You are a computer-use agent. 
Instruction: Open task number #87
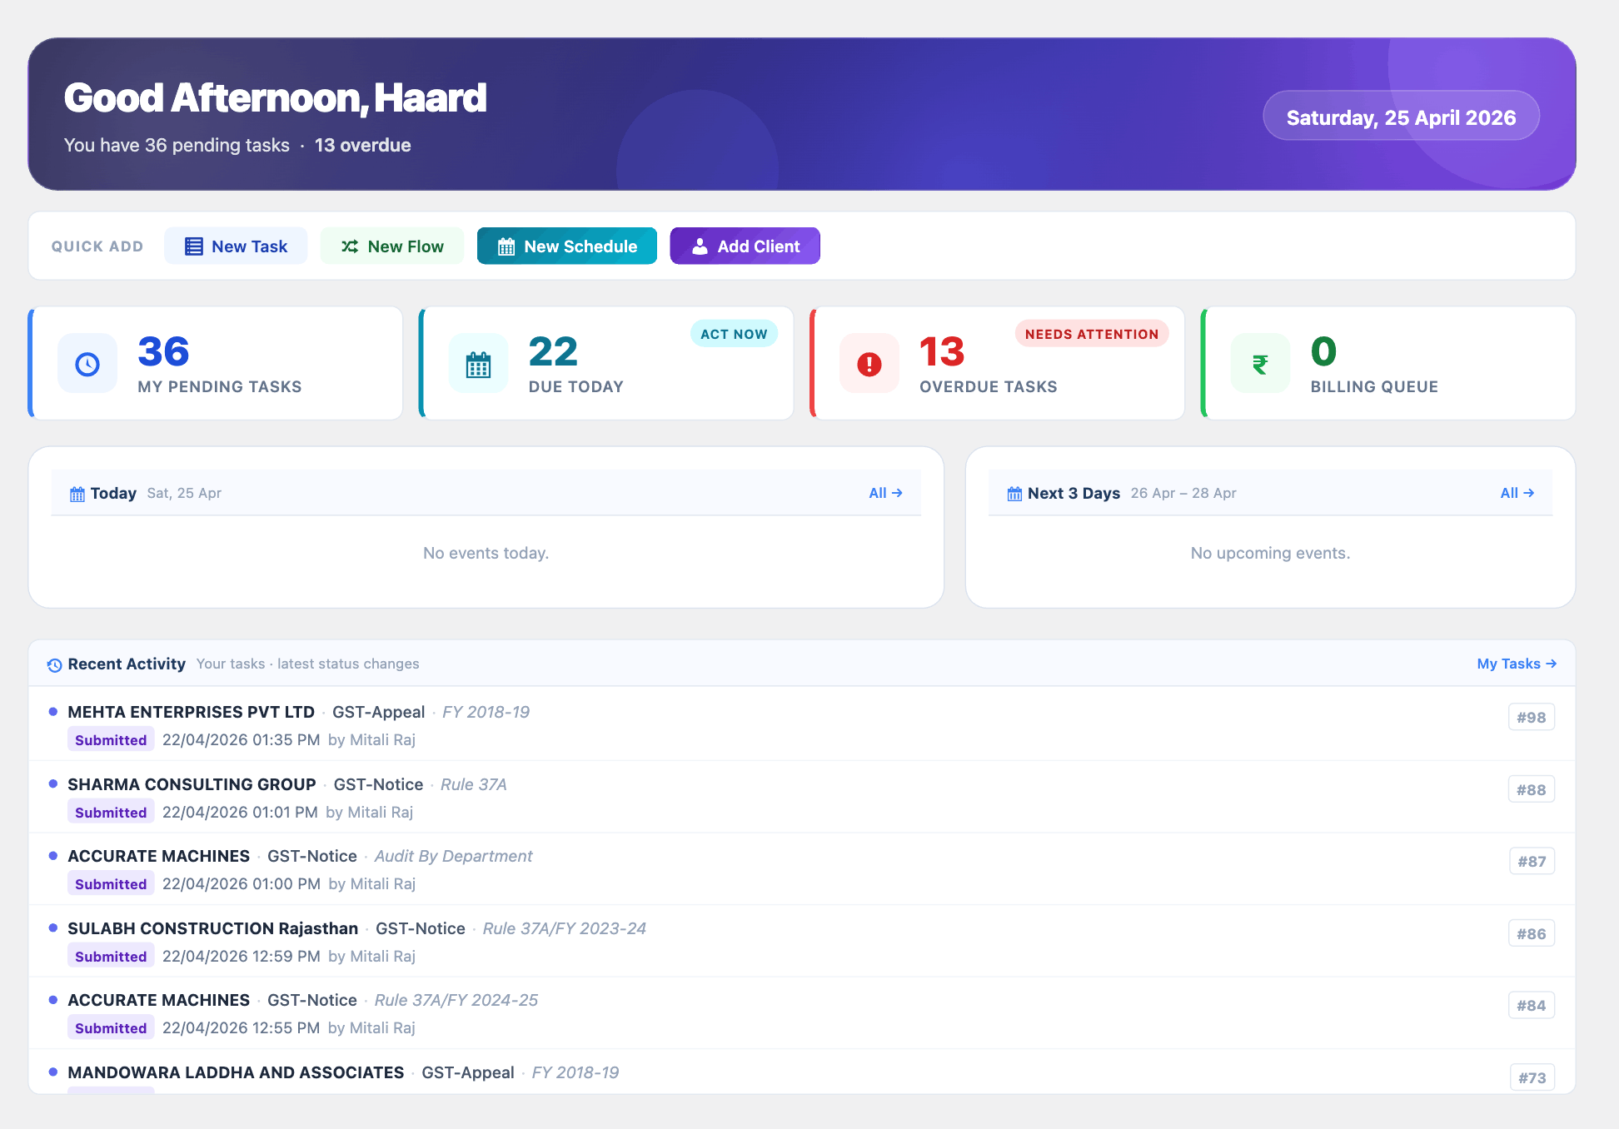coord(1532,862)
